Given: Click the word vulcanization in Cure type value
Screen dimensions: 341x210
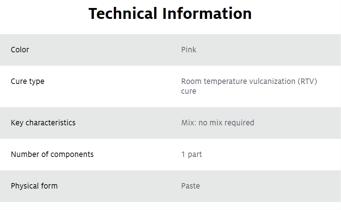Looking at the screenshot, I should tap(272, 81).
